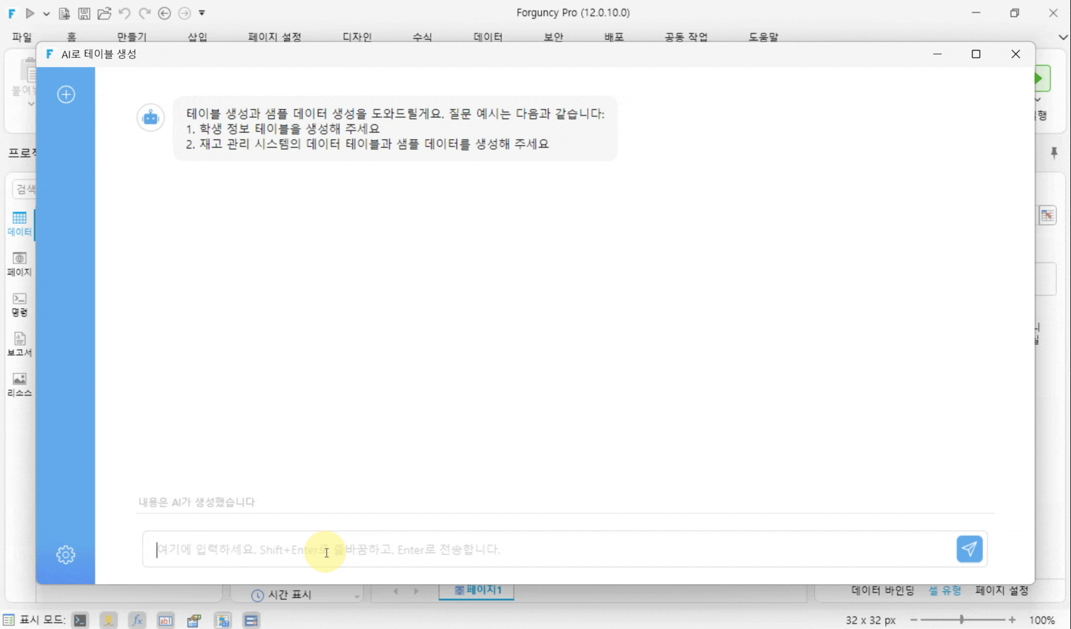The image size is (1071, 629).
Task: Switch to the 홈 ribbon tab
Action: (71, 37)
